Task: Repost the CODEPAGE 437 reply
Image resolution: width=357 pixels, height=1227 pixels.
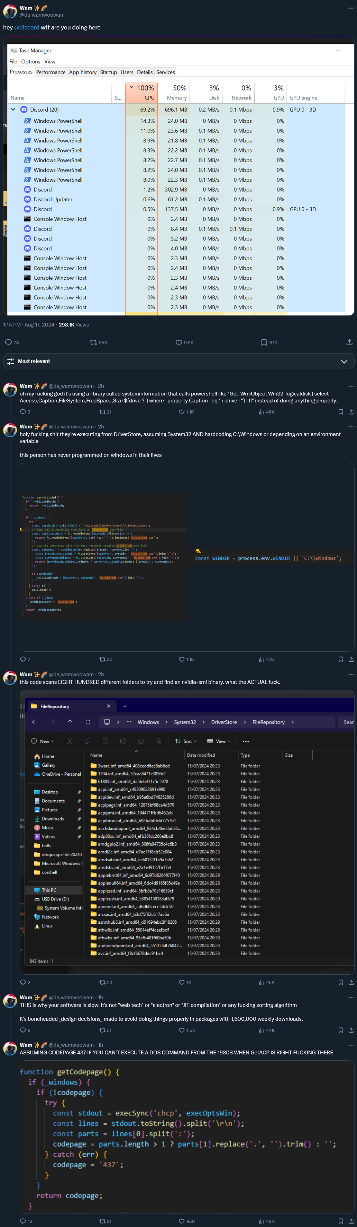Action: pyautogui.click(x=105, y=1221)
